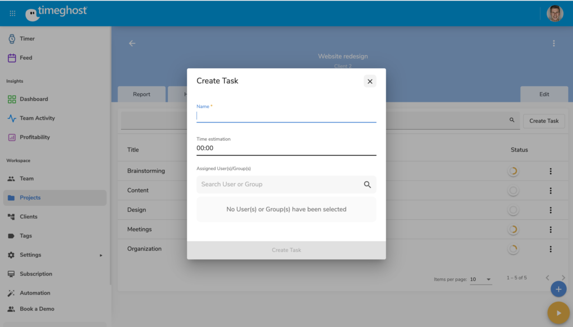Switch to the Report tab
This screenshot has width=573, height=327.
142,94
